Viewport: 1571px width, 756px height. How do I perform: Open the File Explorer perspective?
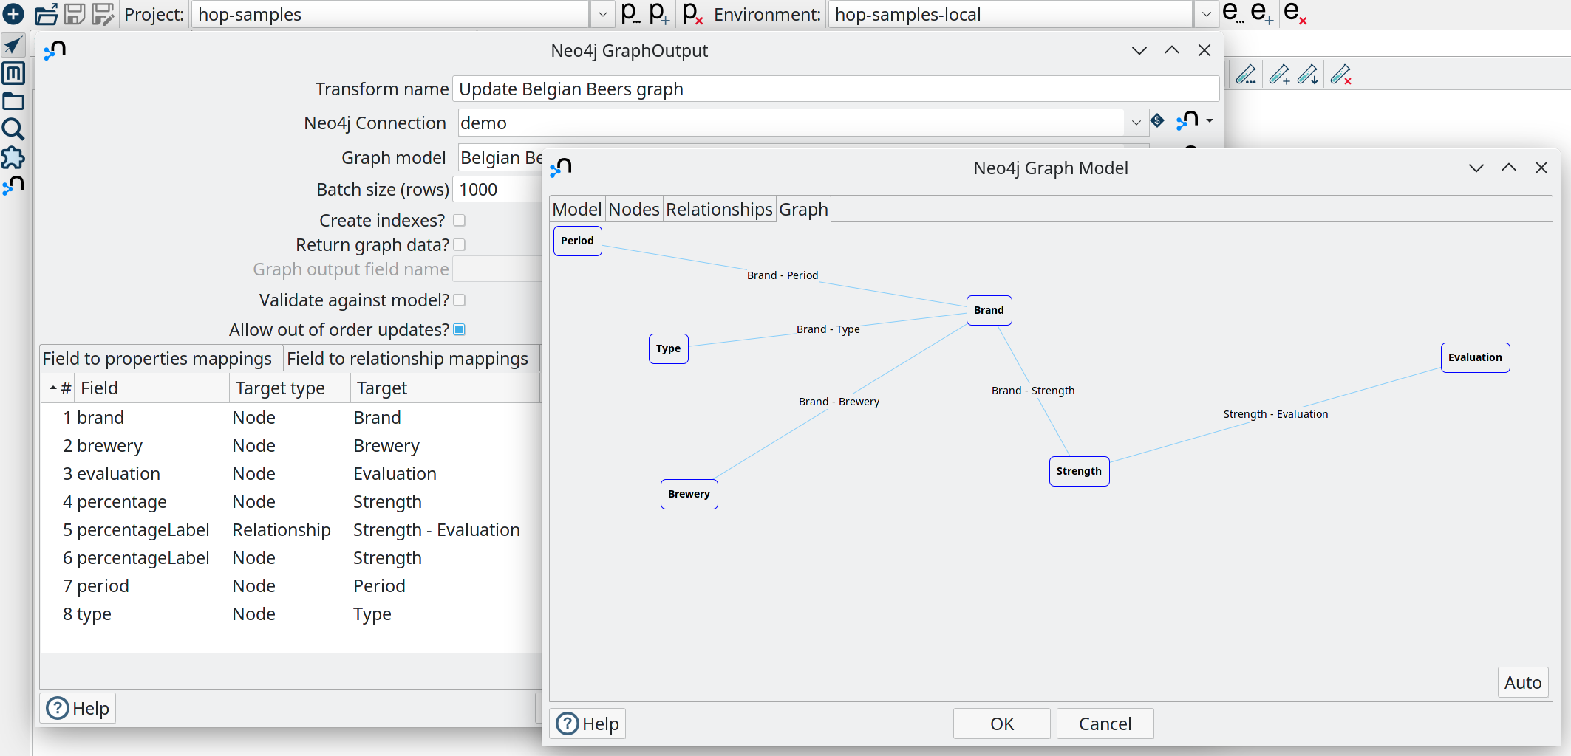[x=13, y=101]
